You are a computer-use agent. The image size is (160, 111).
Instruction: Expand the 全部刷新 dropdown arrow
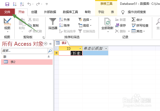(108, 32)
